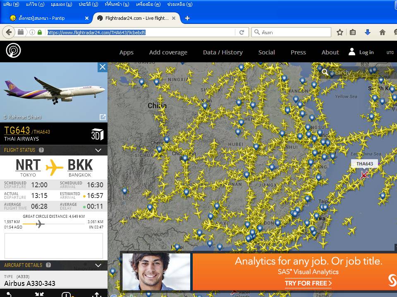Click the BKK destination airport code
This screenshot has width=397, height=297.
click(80, 165)
